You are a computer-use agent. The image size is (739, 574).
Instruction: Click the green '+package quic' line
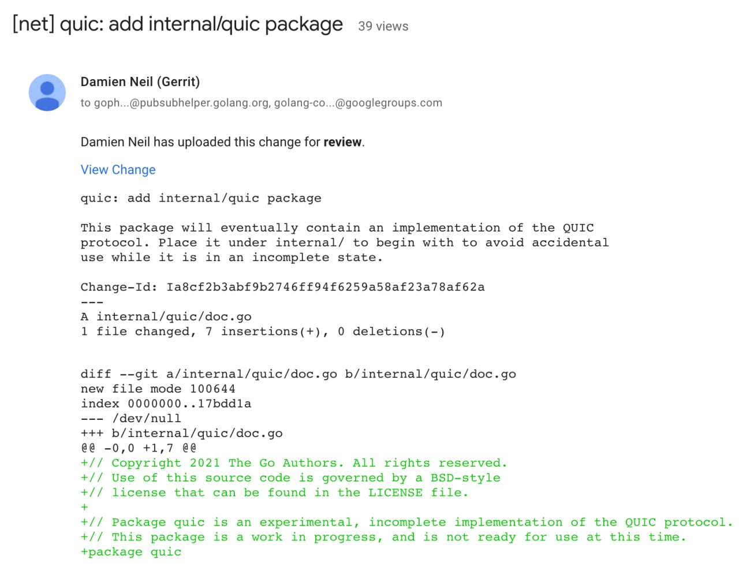[131, 552]
